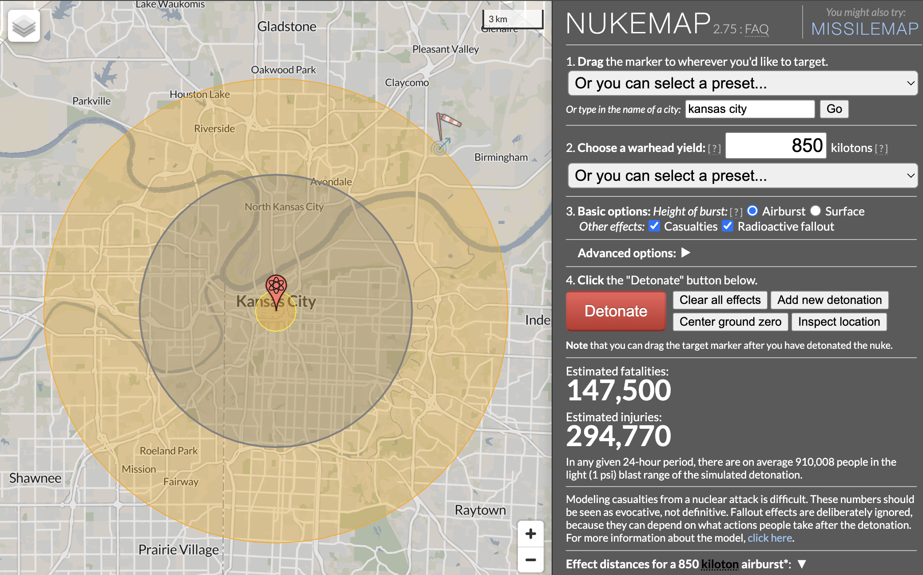Screen dimensions: 923x575
Task: Click the Shawnee map label
Action: 36,478
